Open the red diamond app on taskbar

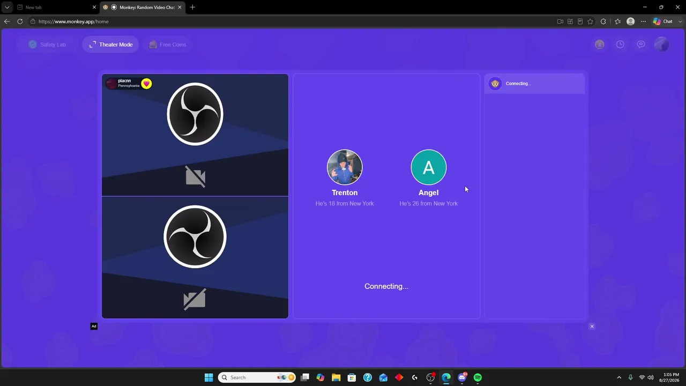pyautogui.click(x=399, y=377)
